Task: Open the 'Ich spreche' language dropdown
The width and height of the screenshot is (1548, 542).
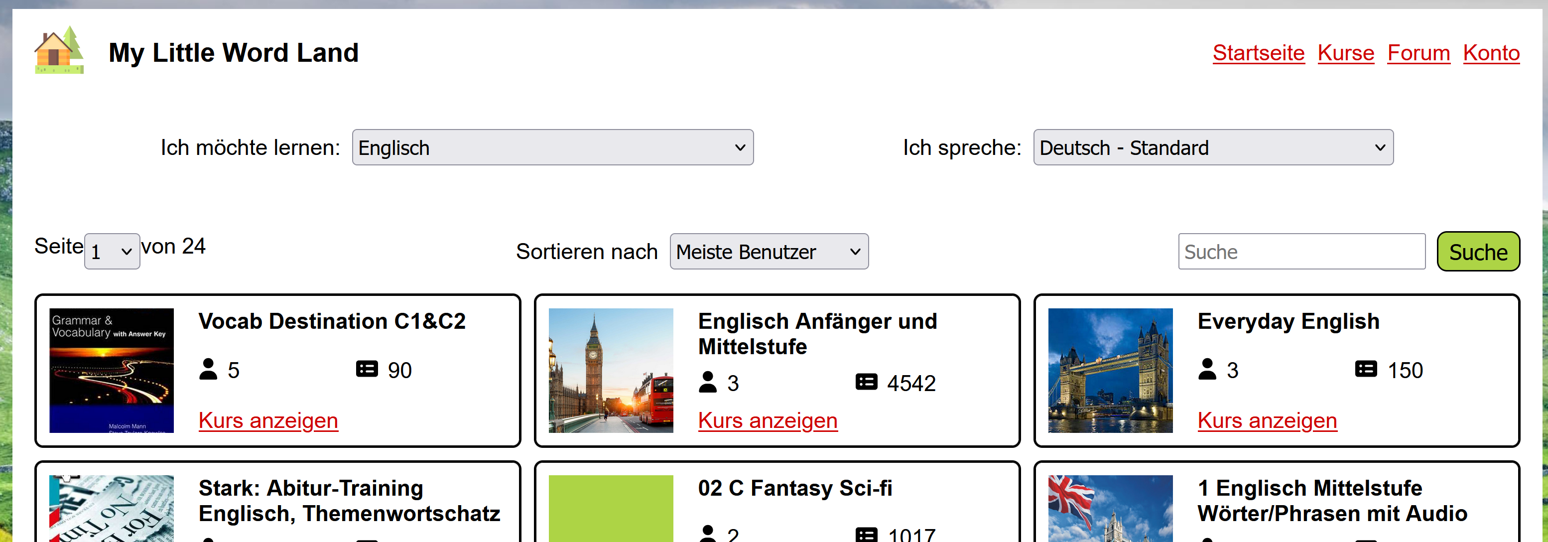Action: point(1213,147)
